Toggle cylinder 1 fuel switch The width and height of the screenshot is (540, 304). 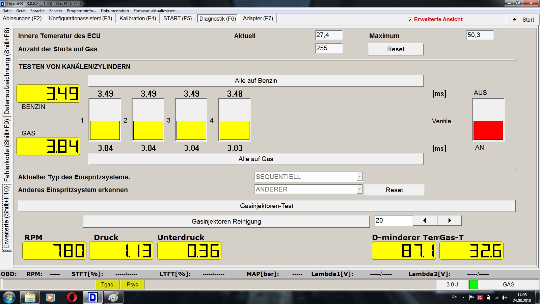tap(105, 120)
